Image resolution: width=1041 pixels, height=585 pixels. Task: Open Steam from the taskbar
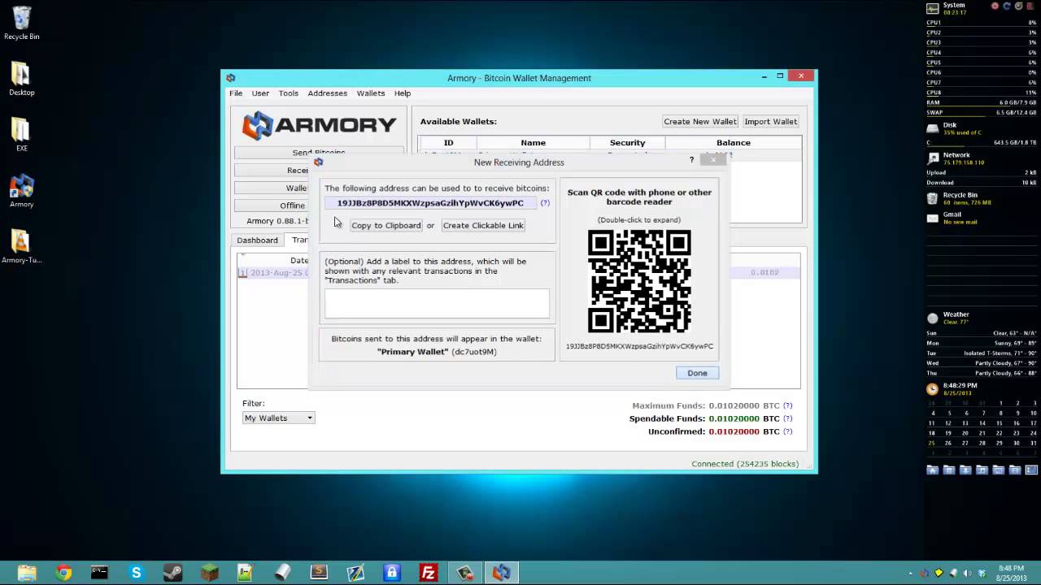click(x=172, y=573)
